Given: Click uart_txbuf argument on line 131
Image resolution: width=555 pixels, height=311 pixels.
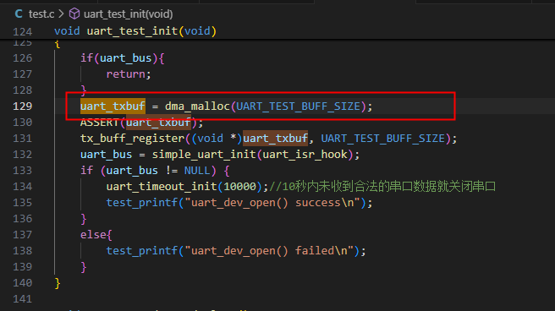Looking at the screenshot, I should [275, 139].
